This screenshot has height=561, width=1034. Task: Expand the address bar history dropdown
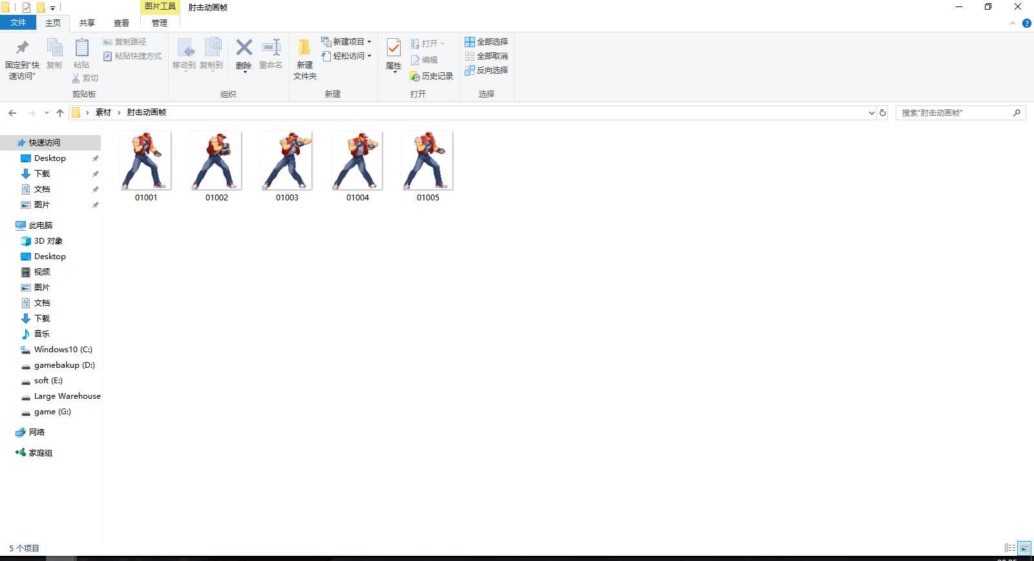click(871, 112)
